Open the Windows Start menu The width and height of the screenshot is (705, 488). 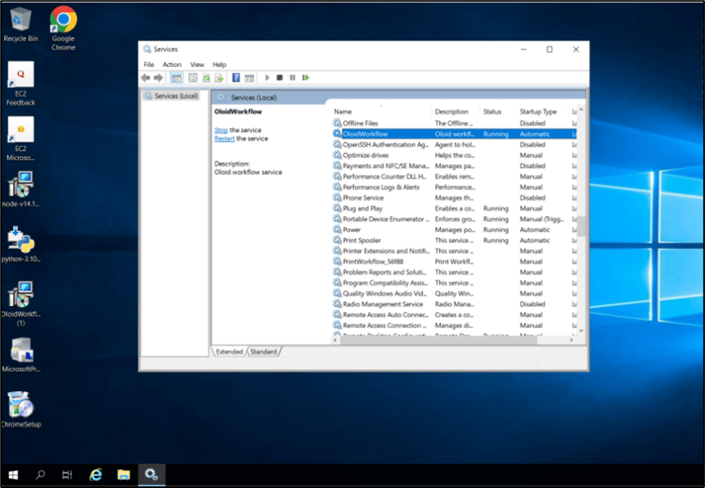[13, 475]
